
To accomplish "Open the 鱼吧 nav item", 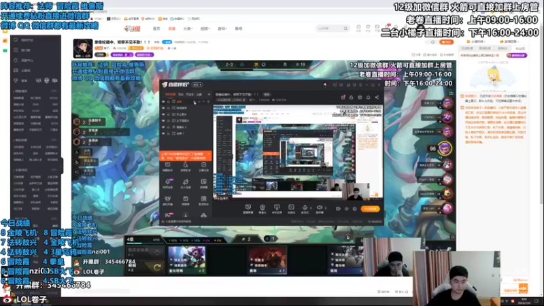I will pyautogui.click(x=239, y=29).
